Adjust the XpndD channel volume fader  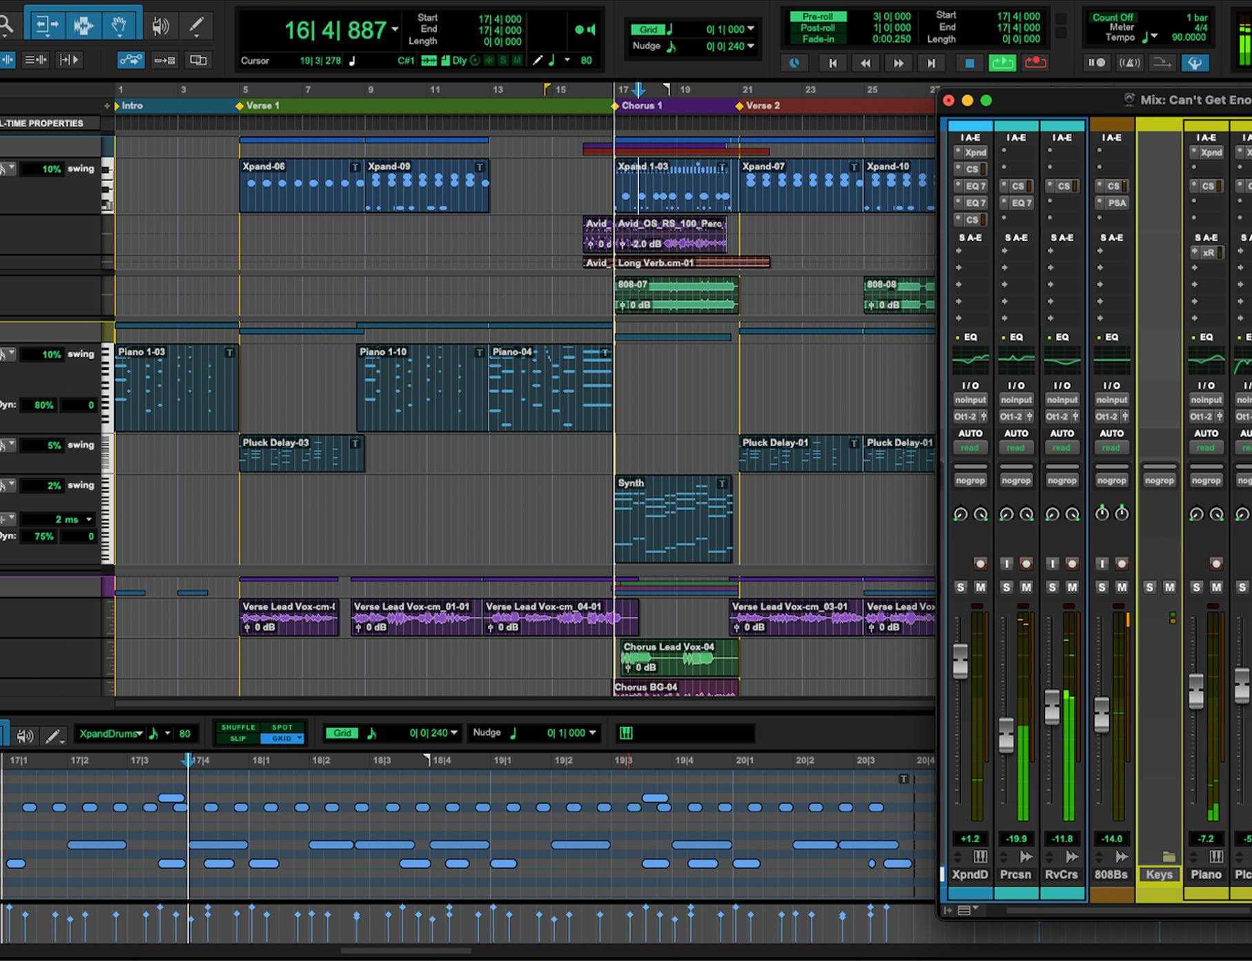coord(960,661)
